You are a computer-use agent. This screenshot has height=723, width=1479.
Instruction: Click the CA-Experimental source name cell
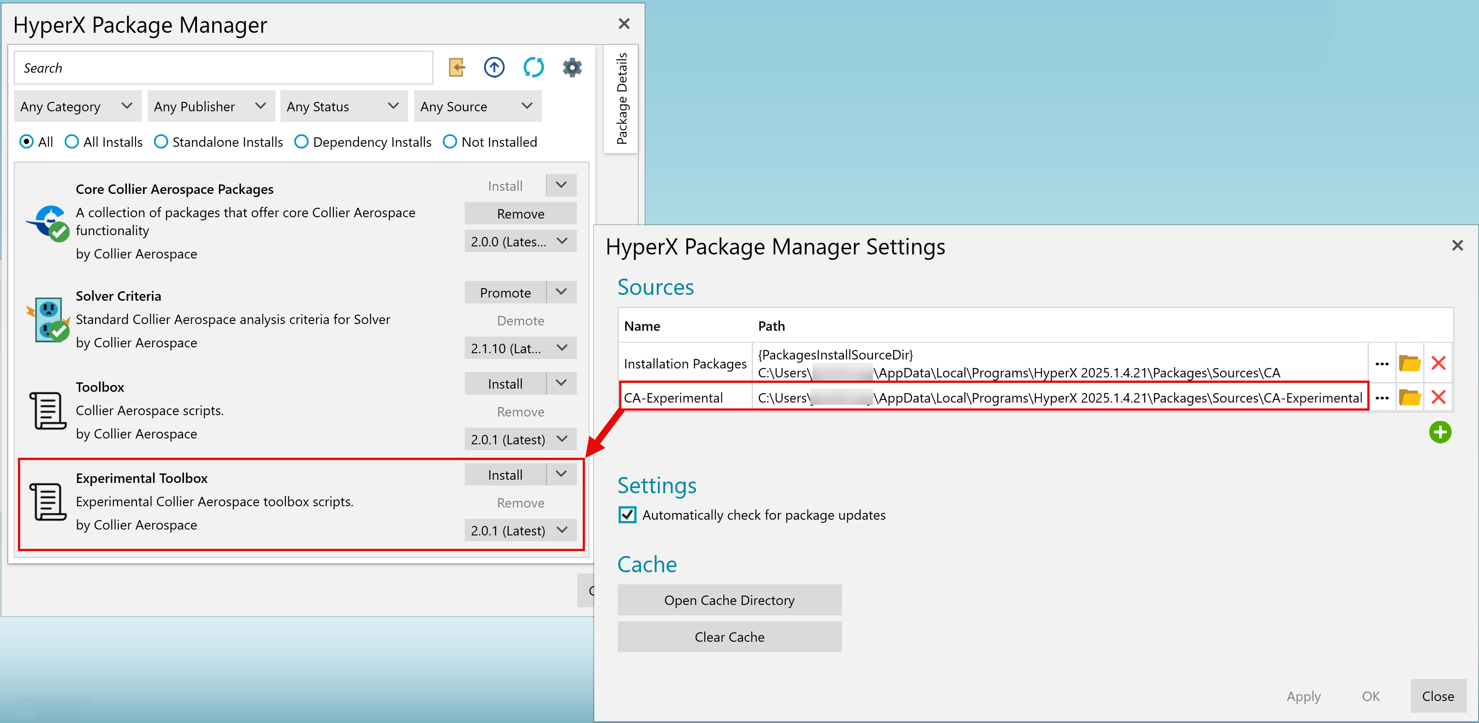click(x=685, y=397)
